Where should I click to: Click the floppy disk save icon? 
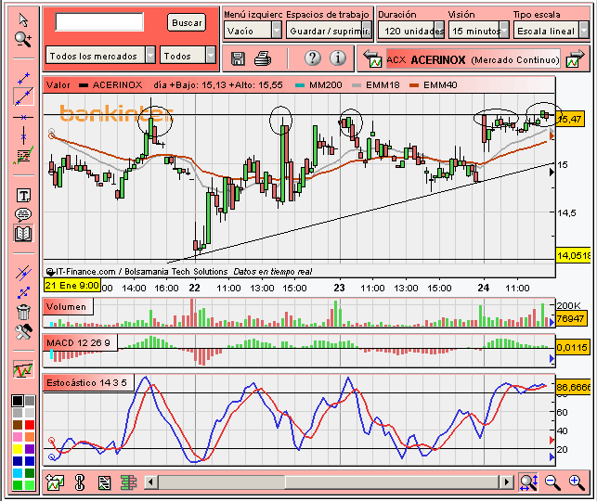(238, 59)
